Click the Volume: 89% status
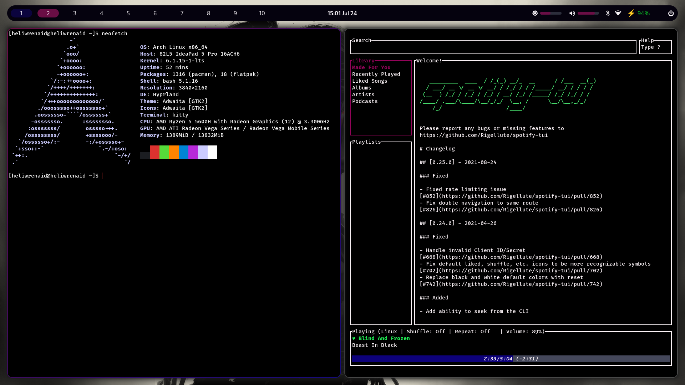Viewport: 685px width, 385px height. pyautogui.click(x=524, y=332)
